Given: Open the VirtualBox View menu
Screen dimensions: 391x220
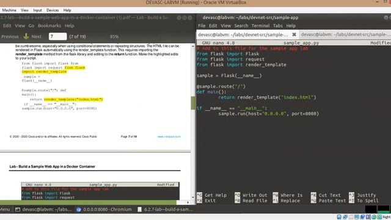Looking at the screenshot, I should (x=24, y=10).
